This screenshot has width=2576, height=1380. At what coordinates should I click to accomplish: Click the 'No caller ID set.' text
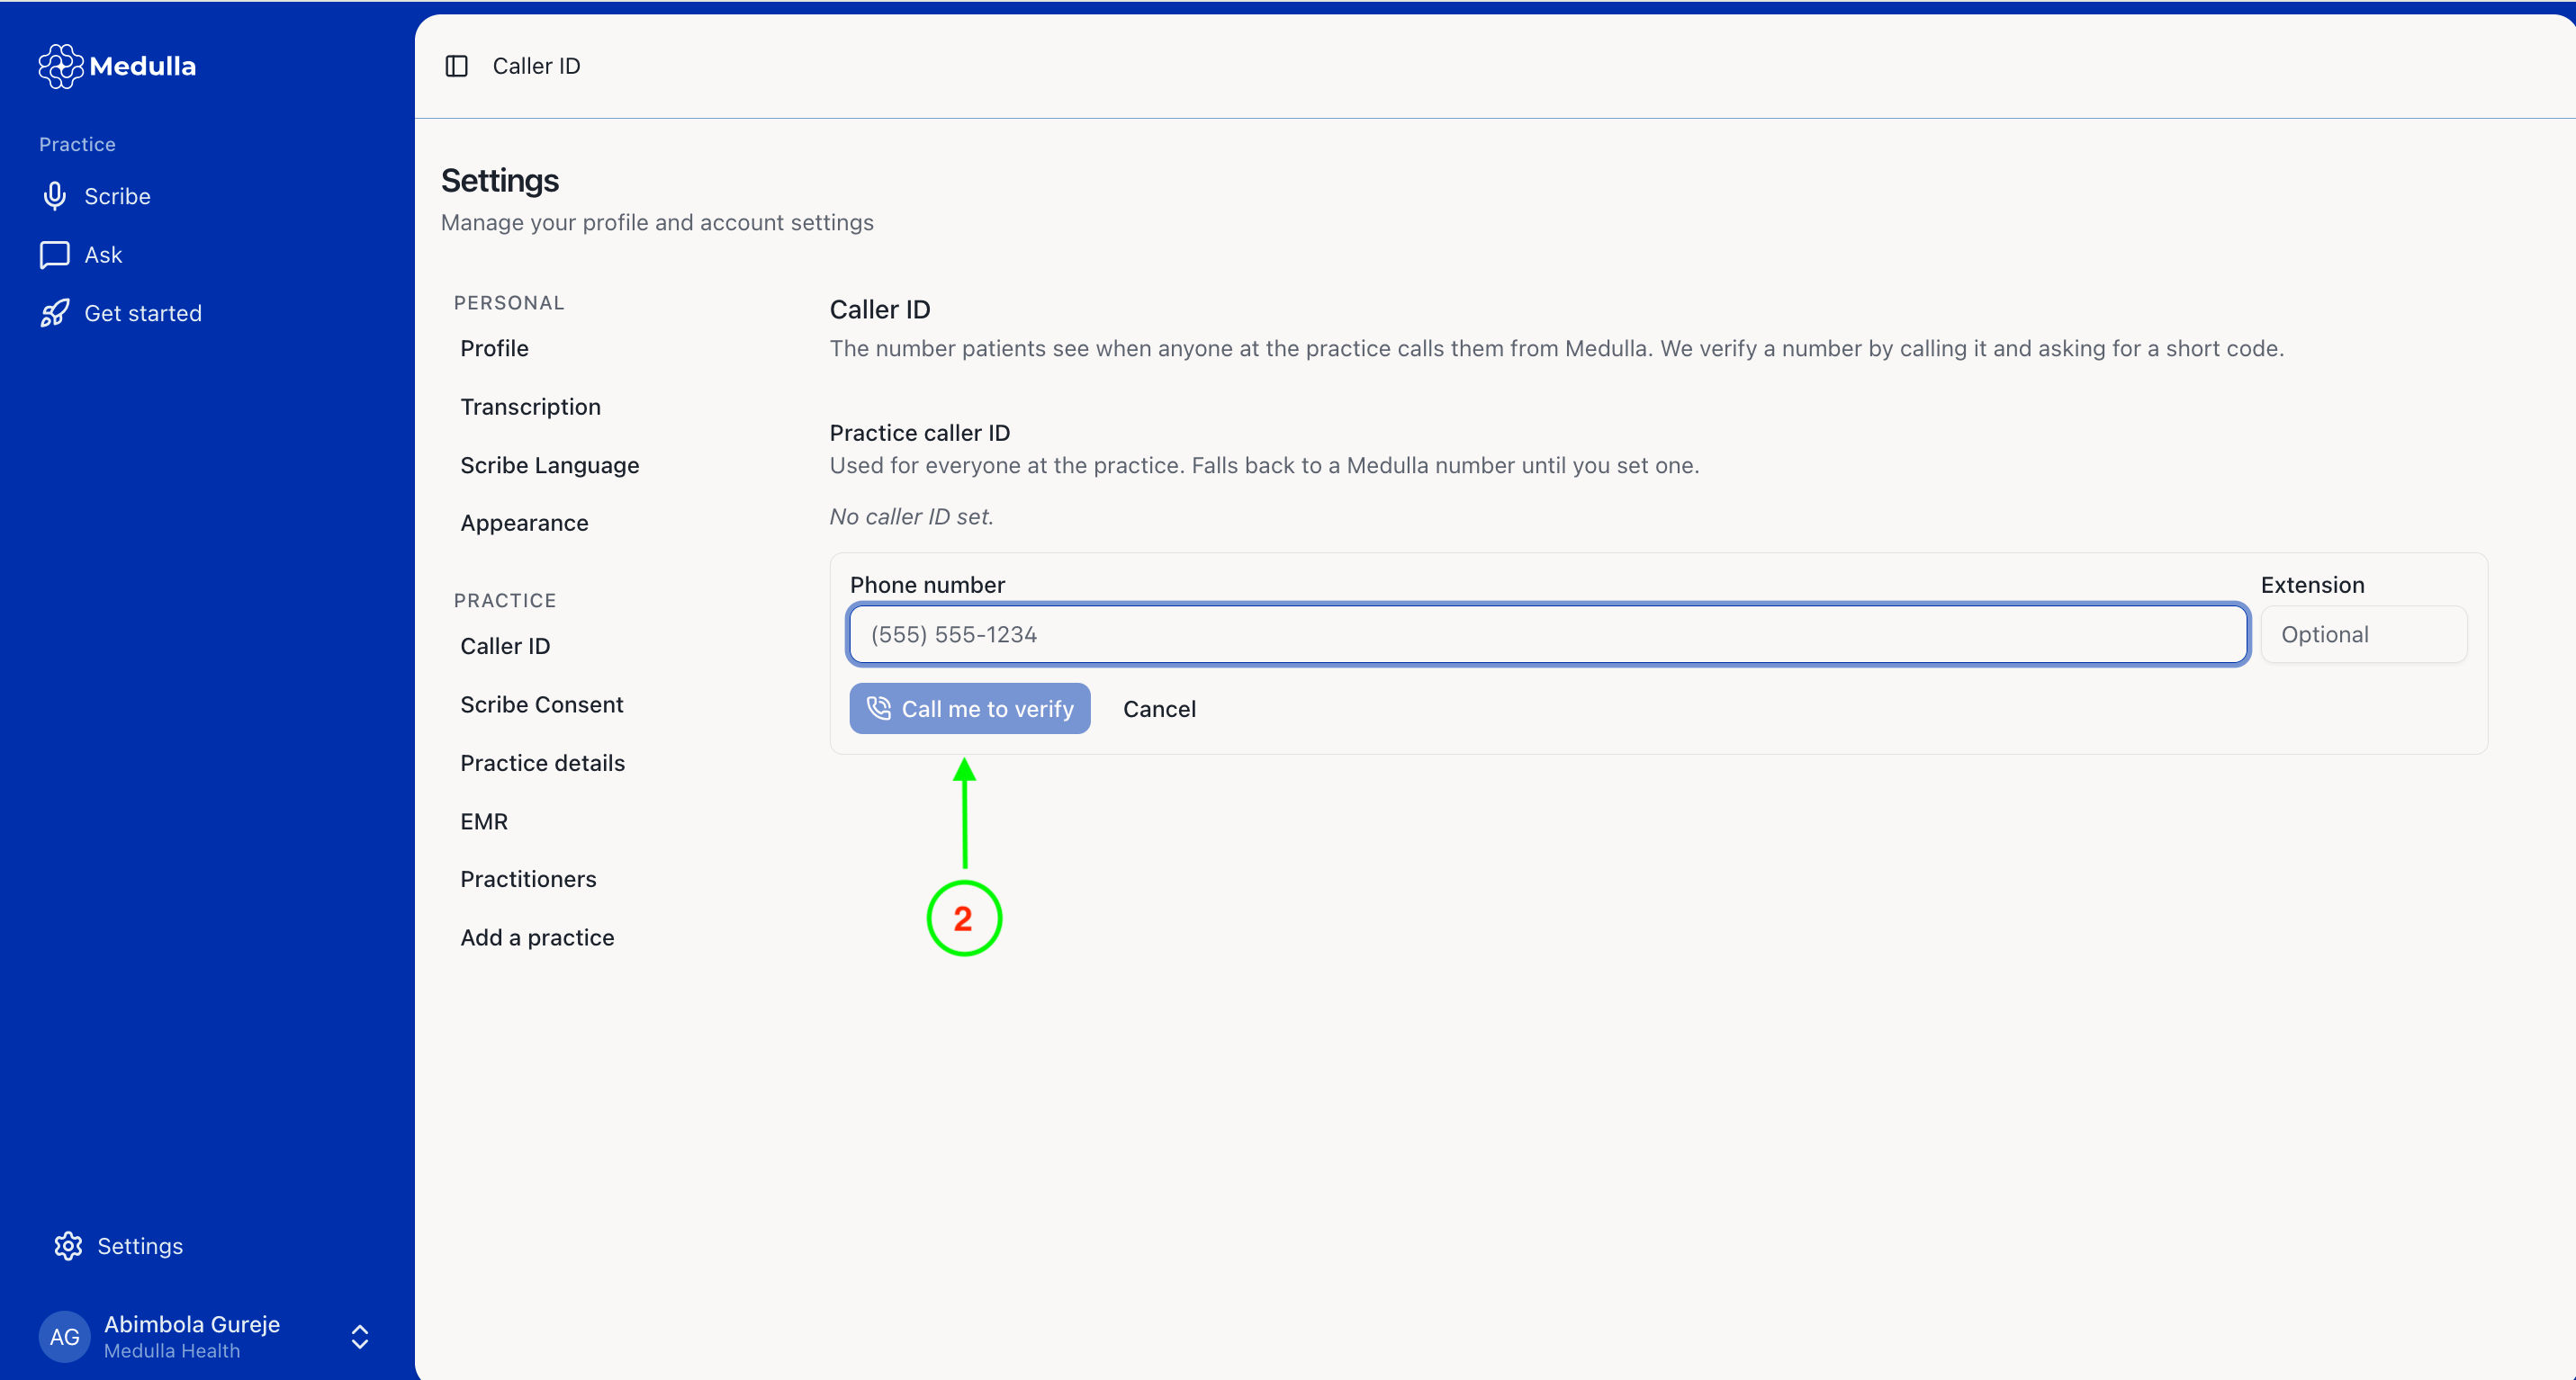(x=912, y=516)
